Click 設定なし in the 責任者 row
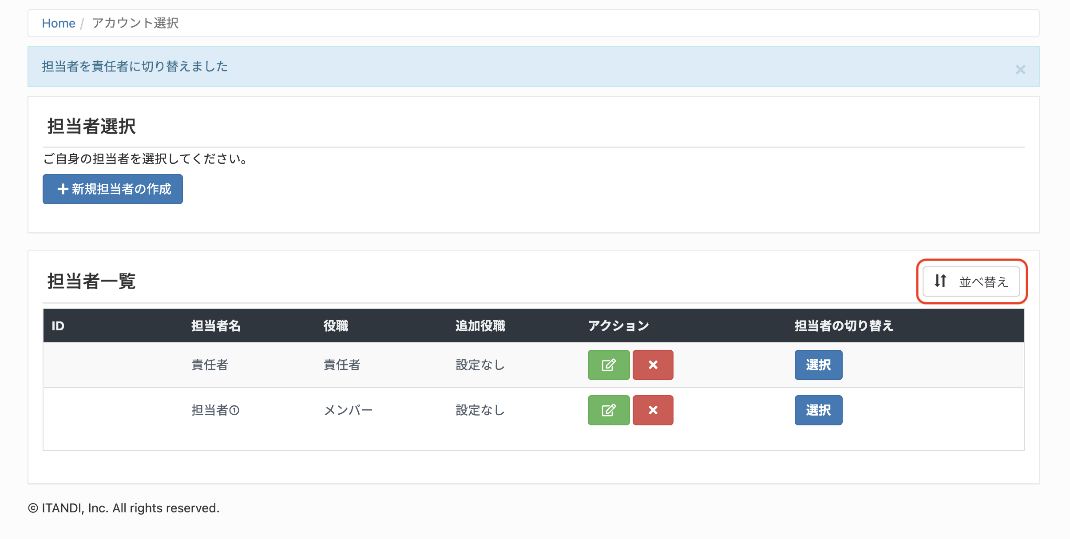This screenshot has width=1070, height=539. [x=480, y=365]
